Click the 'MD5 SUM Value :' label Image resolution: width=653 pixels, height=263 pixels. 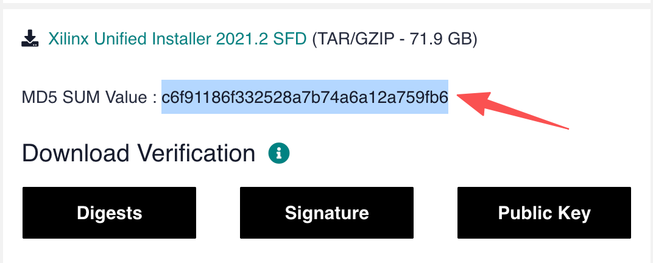pyautogui.click(x=90, y=97)
